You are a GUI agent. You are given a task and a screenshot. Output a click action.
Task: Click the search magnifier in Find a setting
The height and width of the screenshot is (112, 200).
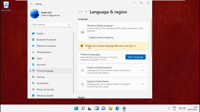point(69,25)
